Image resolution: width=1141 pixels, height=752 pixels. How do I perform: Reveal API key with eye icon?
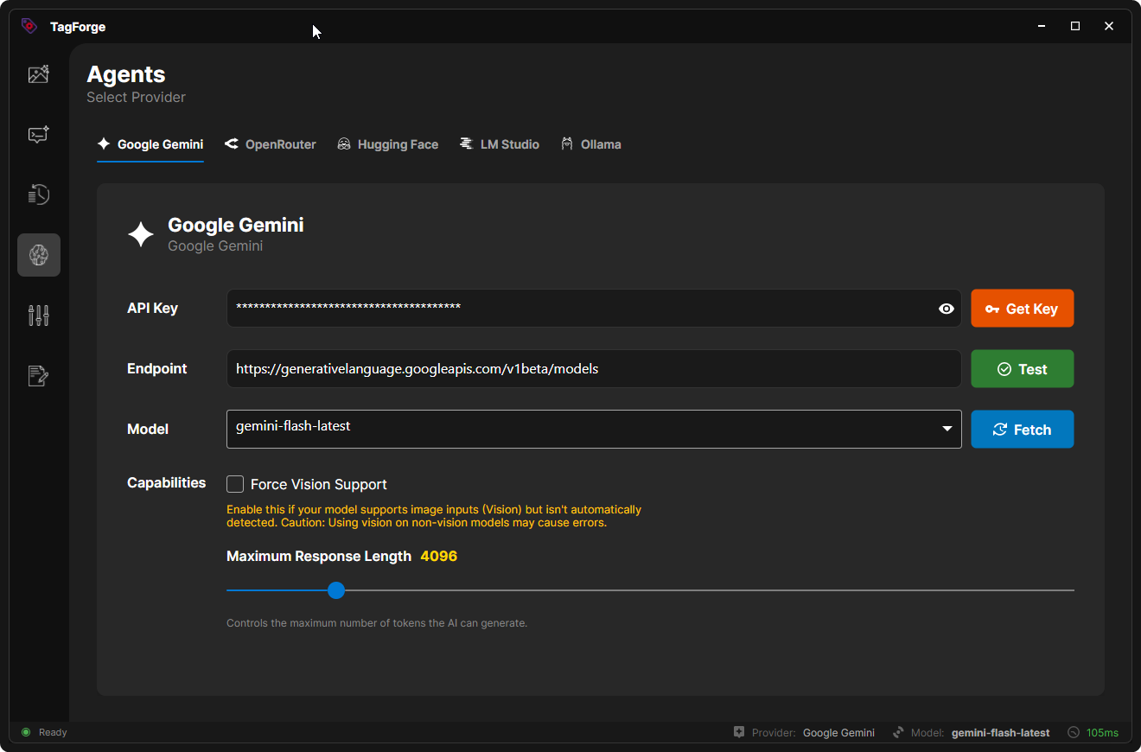pos(947,309)
